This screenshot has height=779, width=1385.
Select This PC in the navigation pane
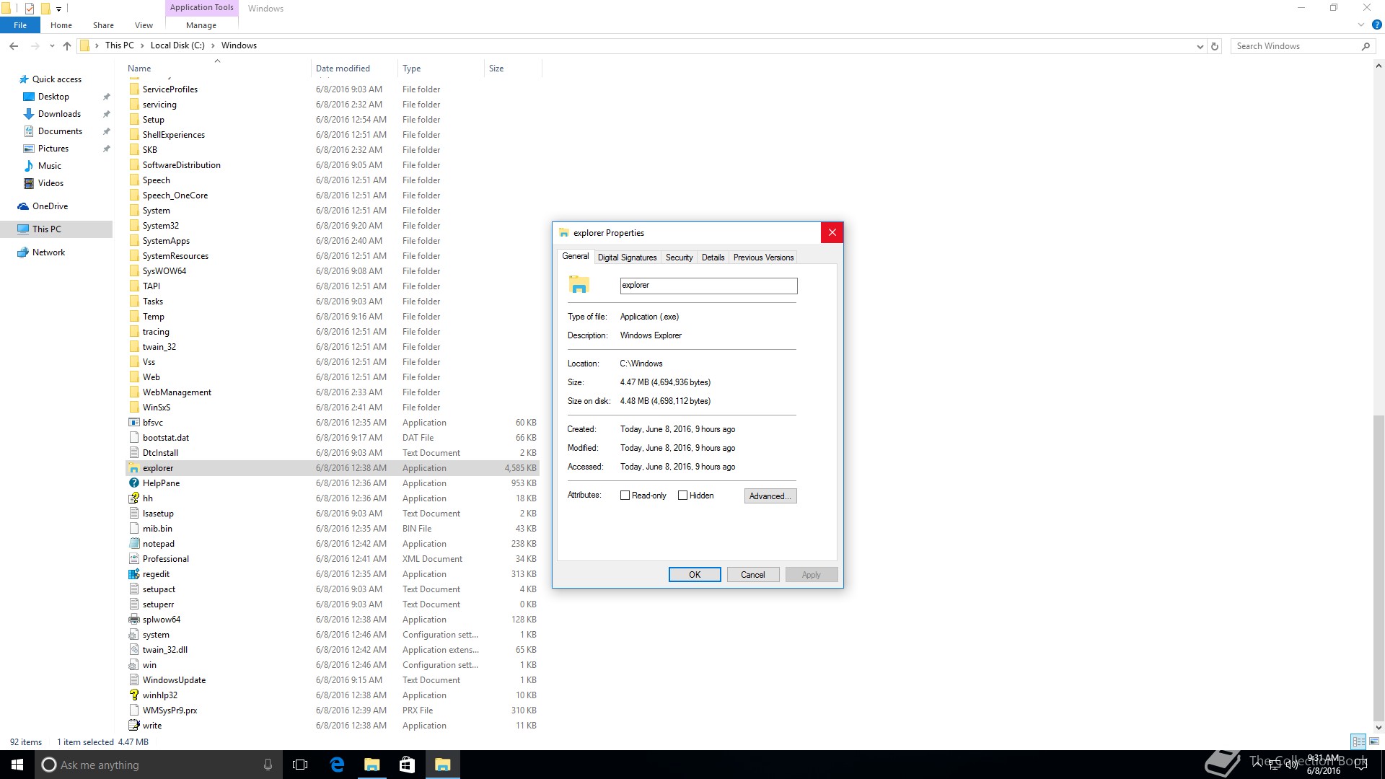pos(56,229)
